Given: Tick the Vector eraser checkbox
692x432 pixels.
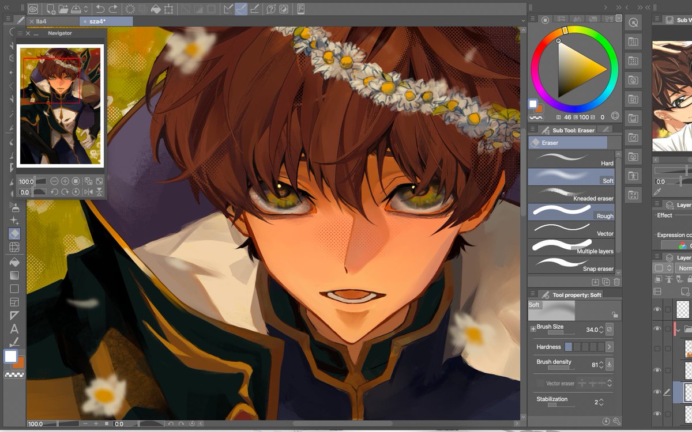Looking at the screenshot, I should (x=540, y=383).
